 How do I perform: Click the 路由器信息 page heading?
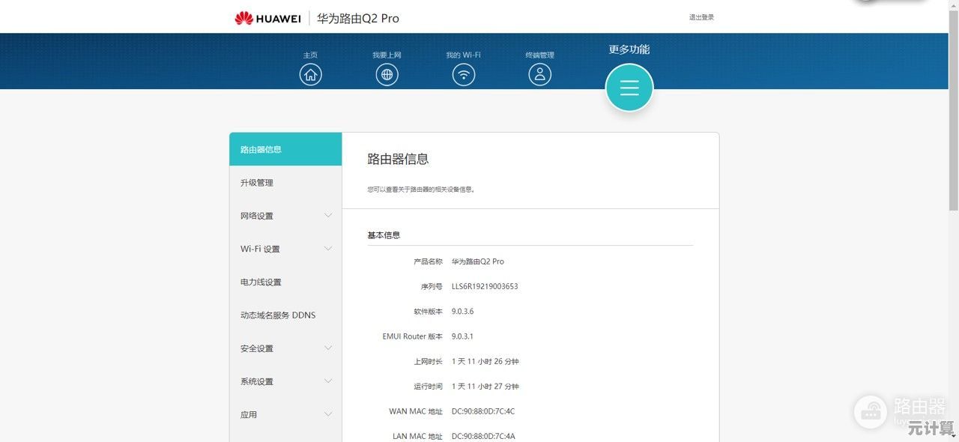click(x=398, y=159)
